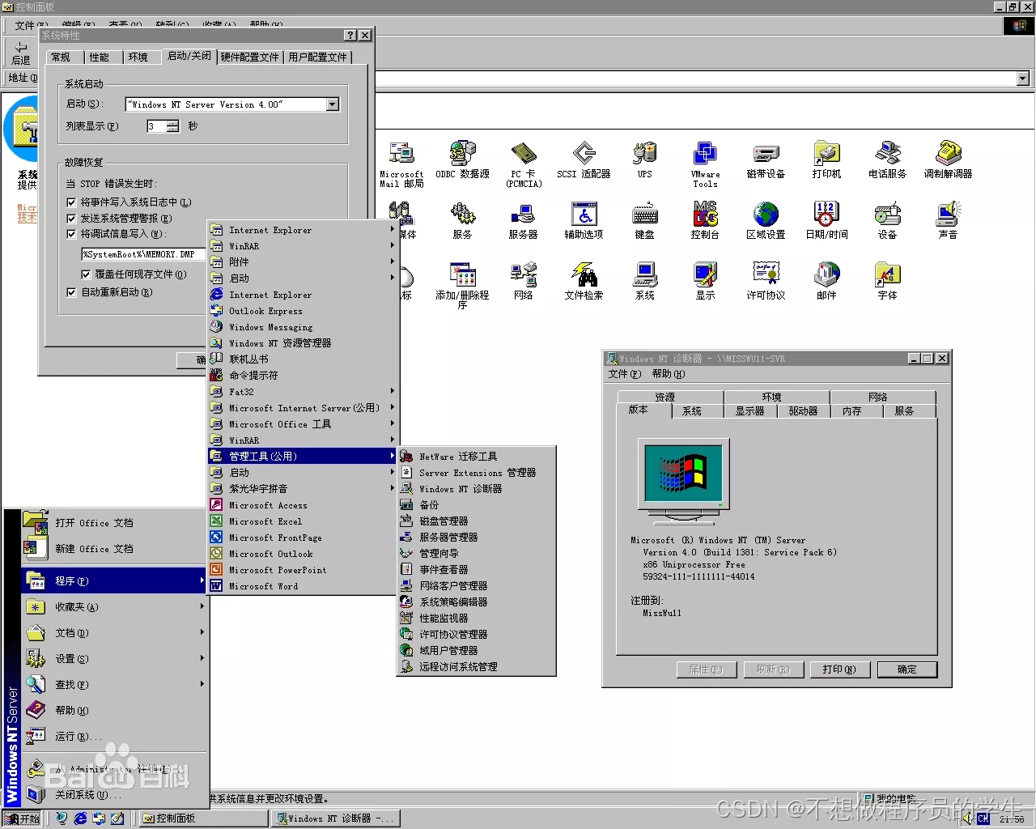Open the PC 卡 (PCMCIA) icon
Screen dimensions: 1036x829
coord(524,164)
